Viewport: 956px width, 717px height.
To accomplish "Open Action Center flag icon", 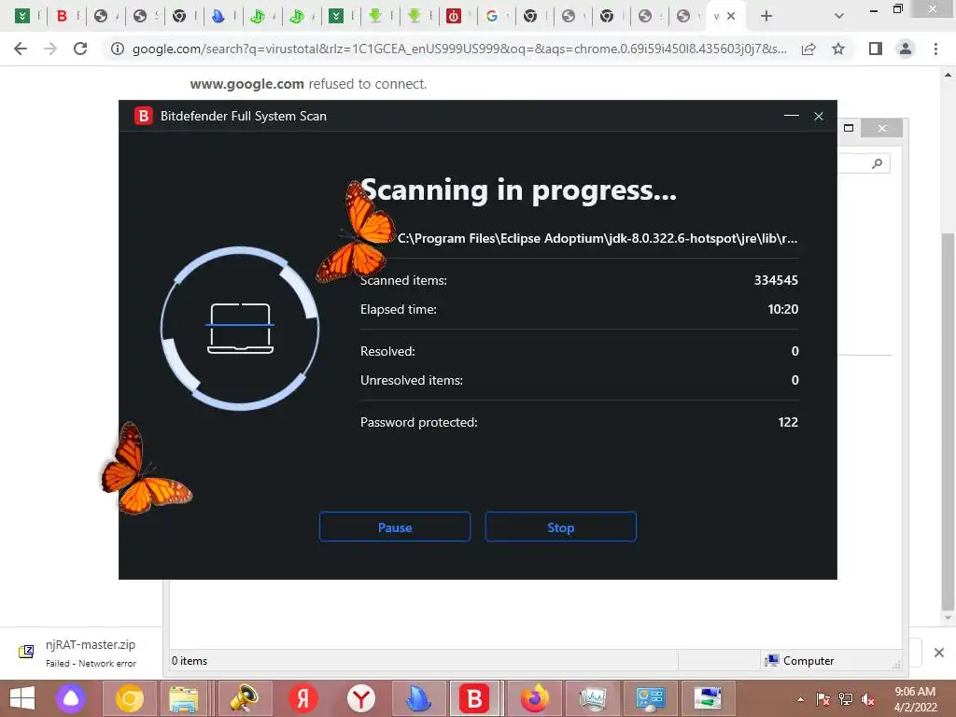I will point(823,699).
